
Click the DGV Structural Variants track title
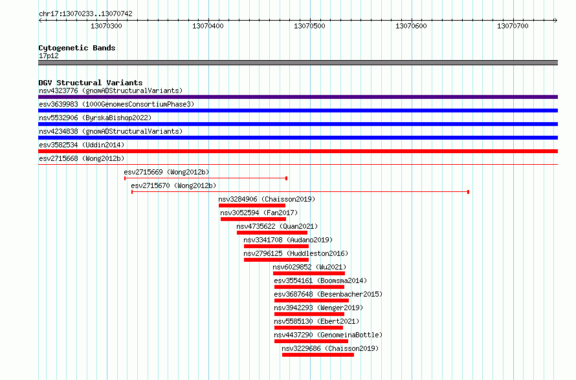point(91,83)
